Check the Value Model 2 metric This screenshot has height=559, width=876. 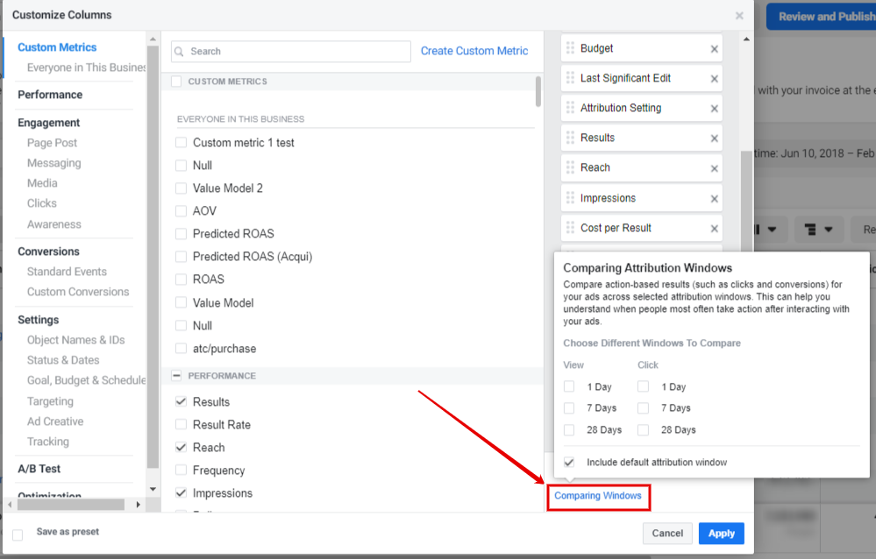(181, 188)
